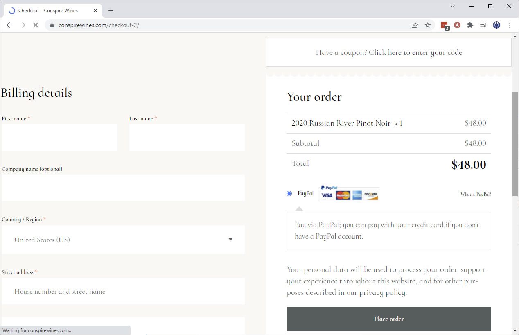Click the browser back arrow
This screenshot has height=335, width=519.
[9, 25]
